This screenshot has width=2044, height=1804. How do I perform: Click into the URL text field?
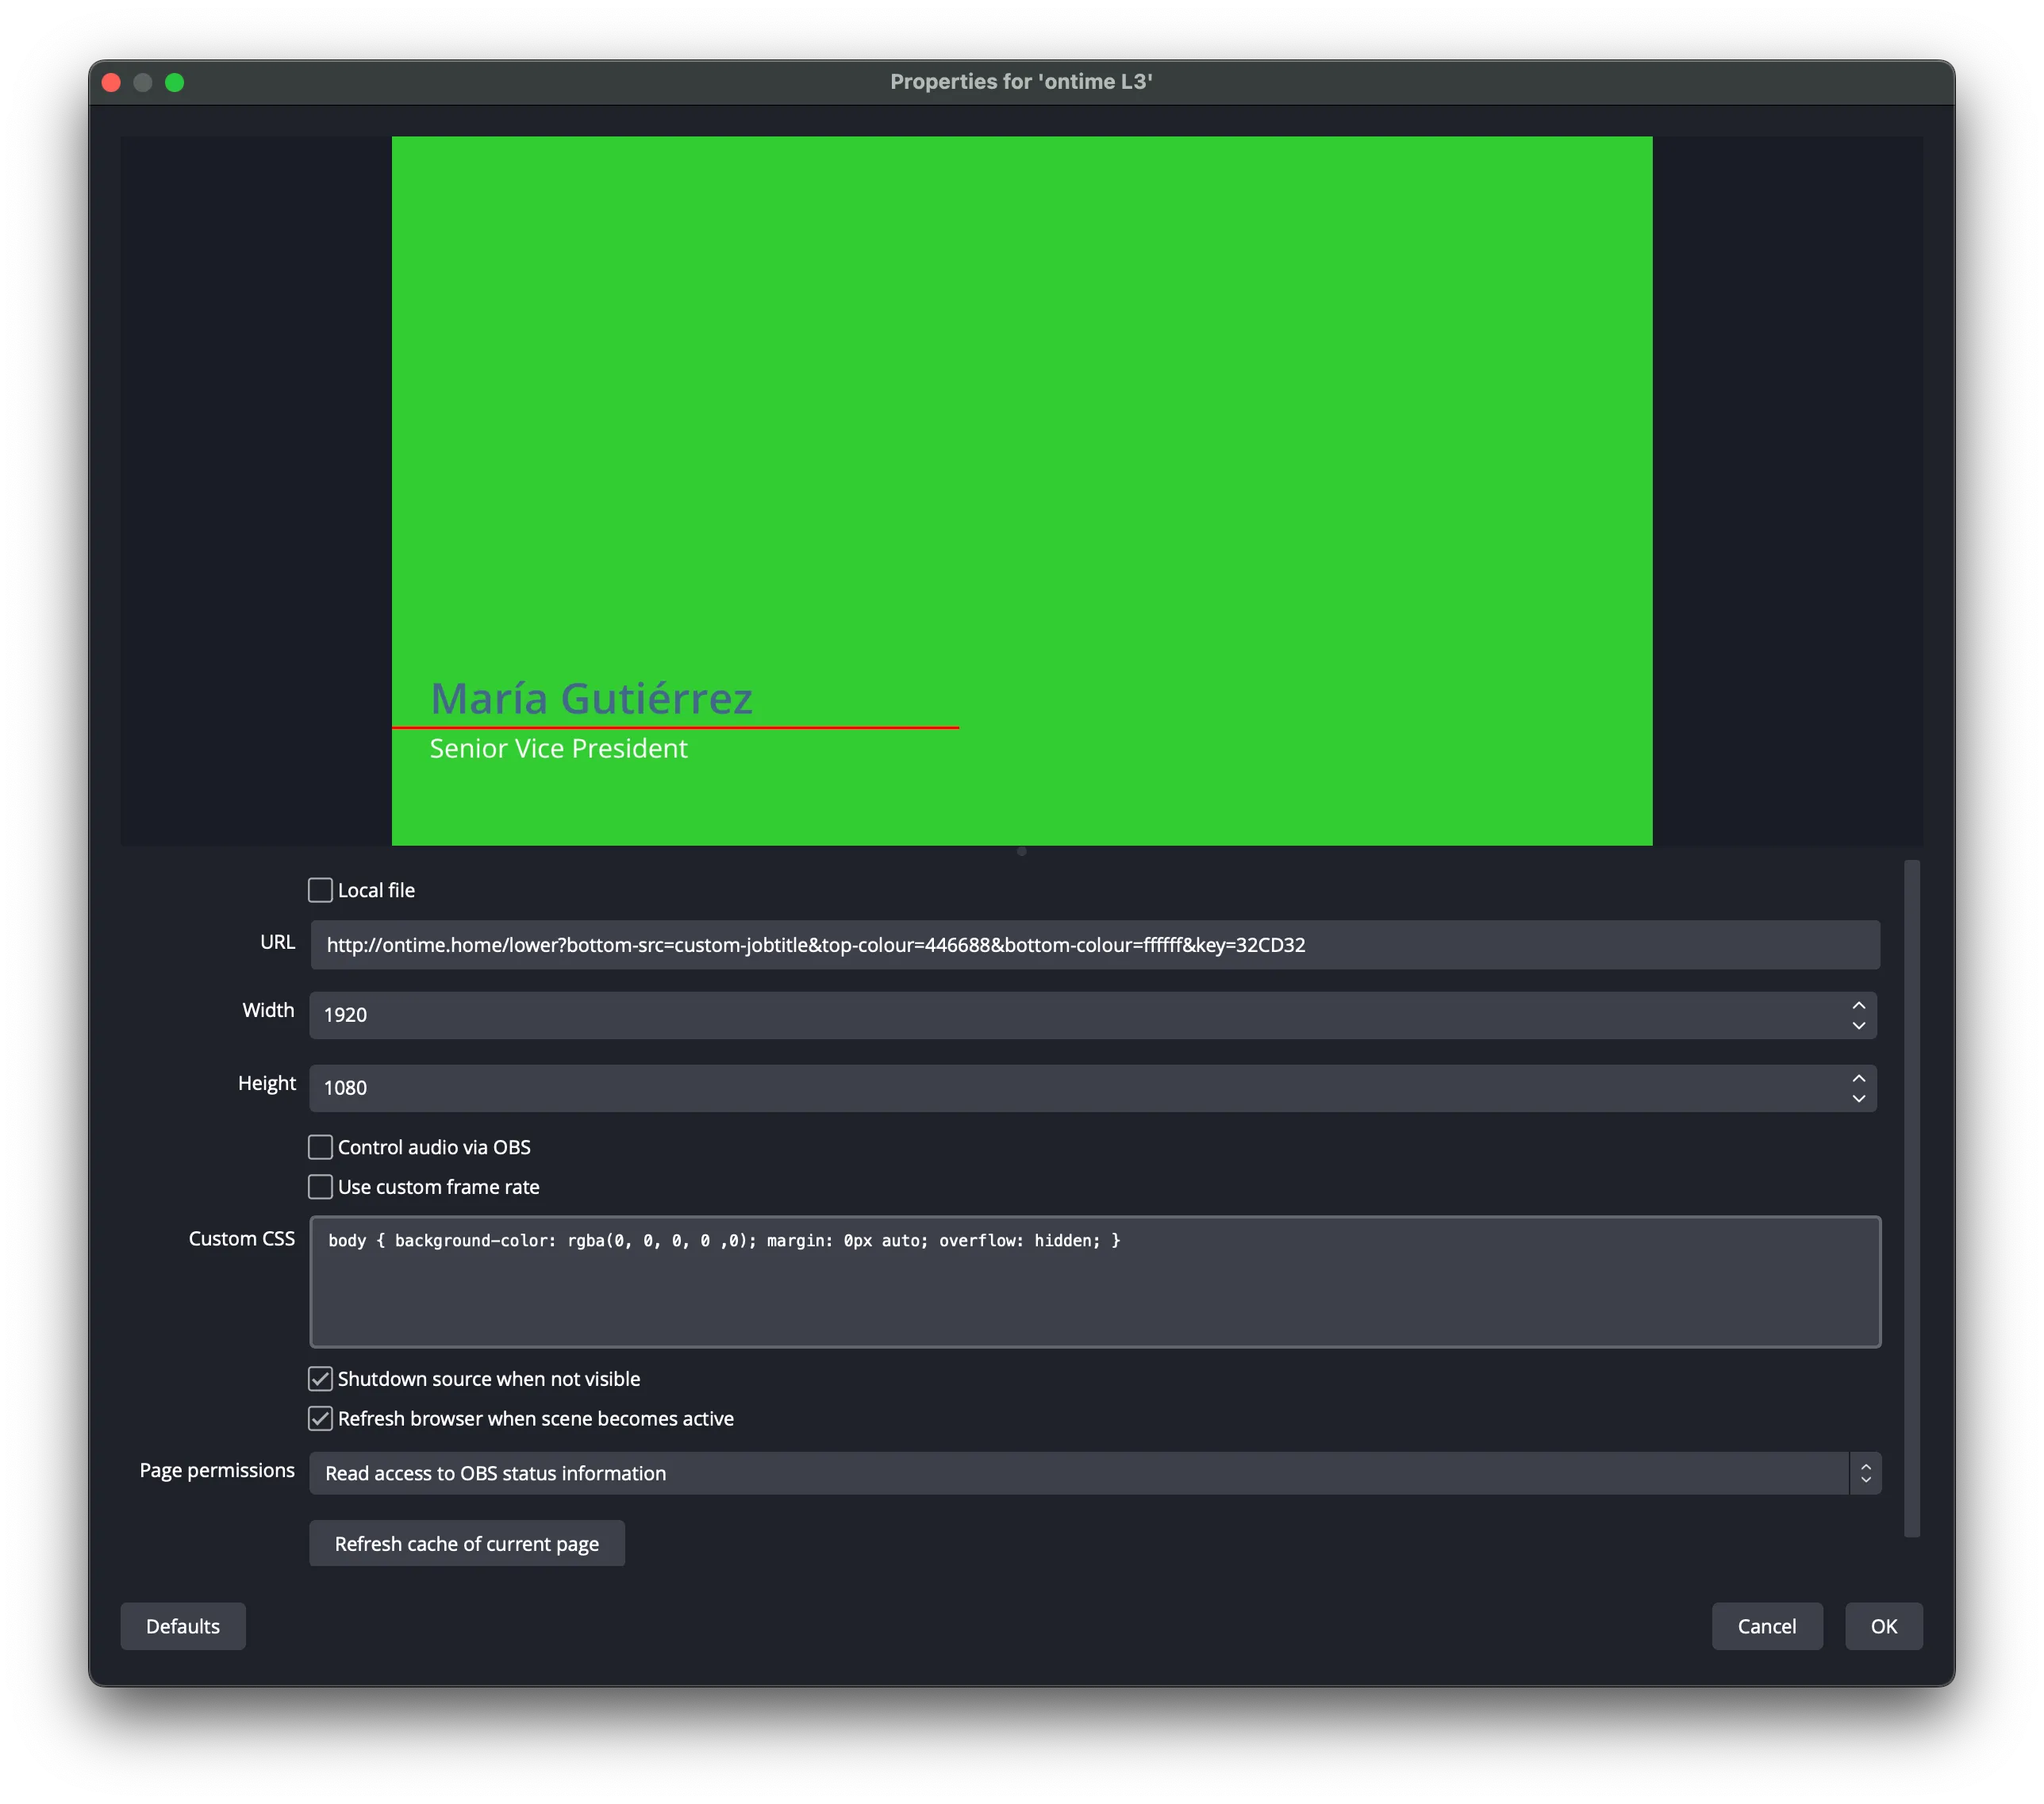tap(1094, 945)
